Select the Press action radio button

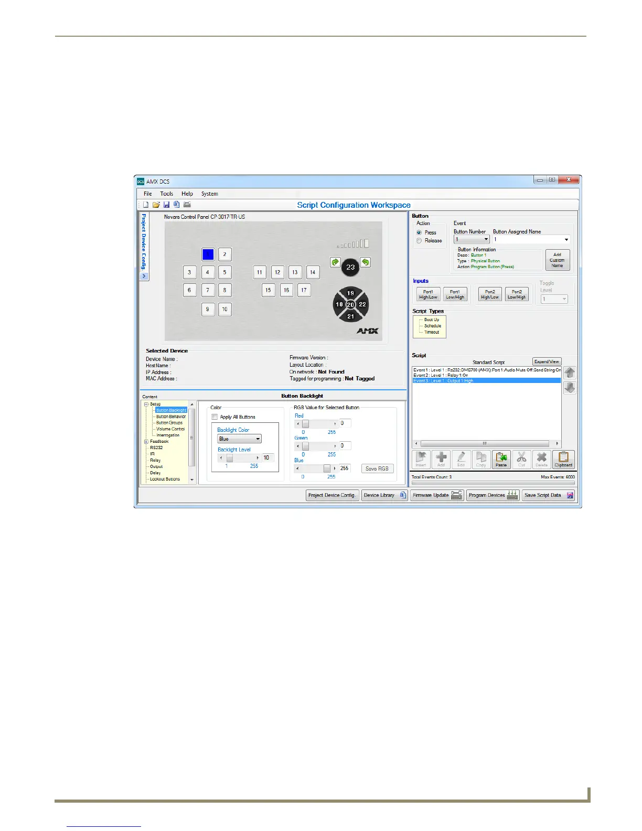pyautogui.click(x=419, y=232)
